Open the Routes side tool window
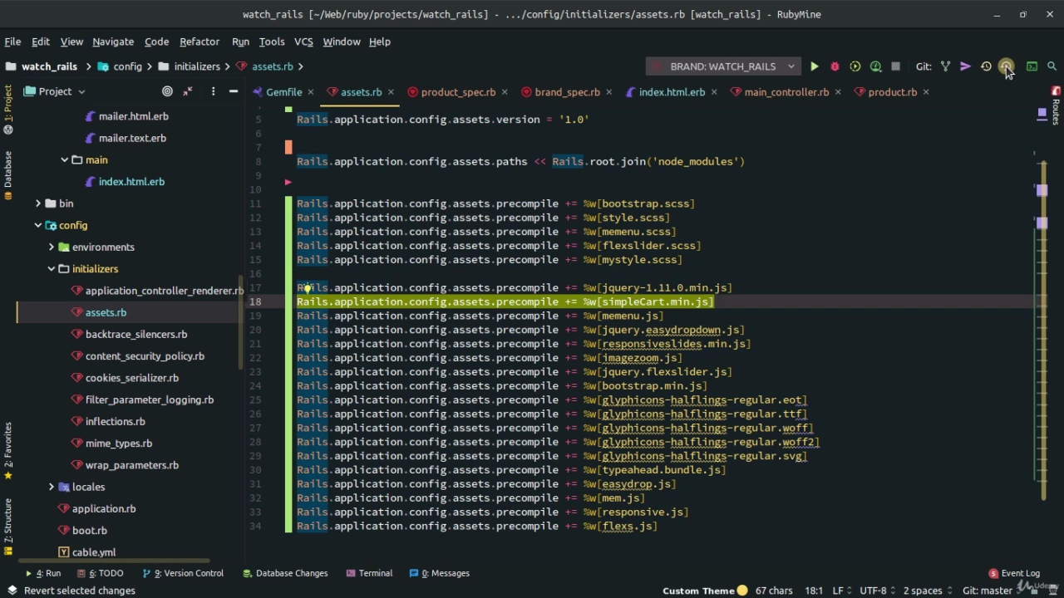This screenshot has width=1064, height=598. (1056, 106)
